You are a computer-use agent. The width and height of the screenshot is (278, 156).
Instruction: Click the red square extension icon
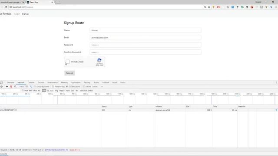tap(252, 7)
